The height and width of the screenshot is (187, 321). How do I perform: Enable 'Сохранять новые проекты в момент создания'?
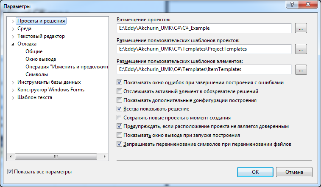click(x=119, y=118)
